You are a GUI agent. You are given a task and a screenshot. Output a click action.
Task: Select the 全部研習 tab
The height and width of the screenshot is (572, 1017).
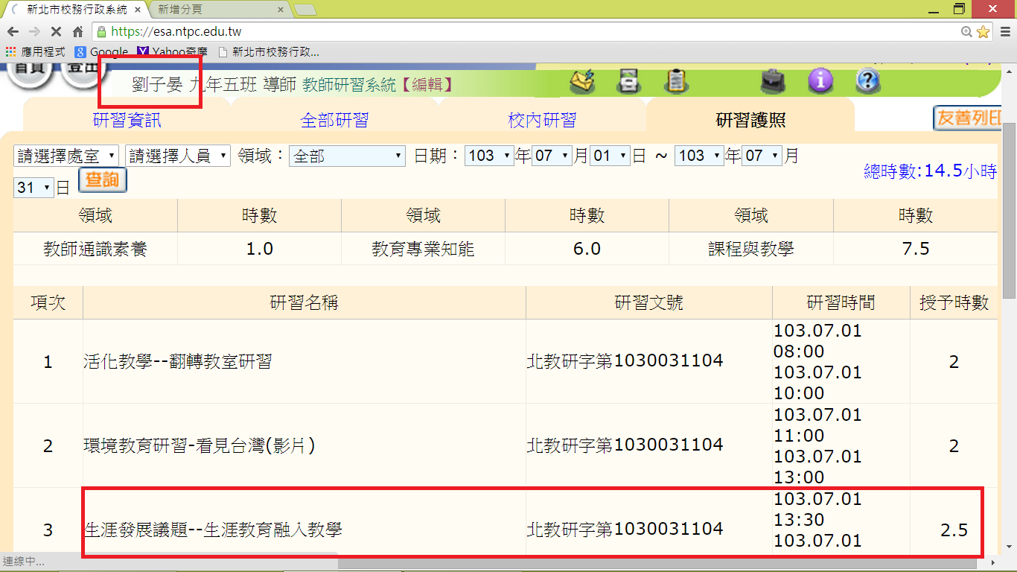334,120
